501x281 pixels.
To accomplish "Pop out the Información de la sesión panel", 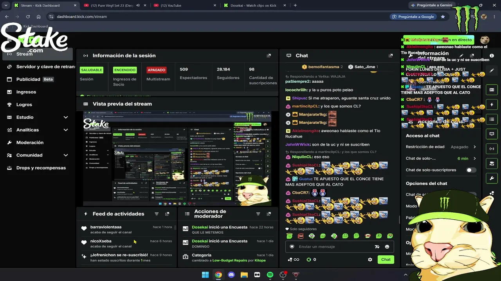I will [269, 56].
